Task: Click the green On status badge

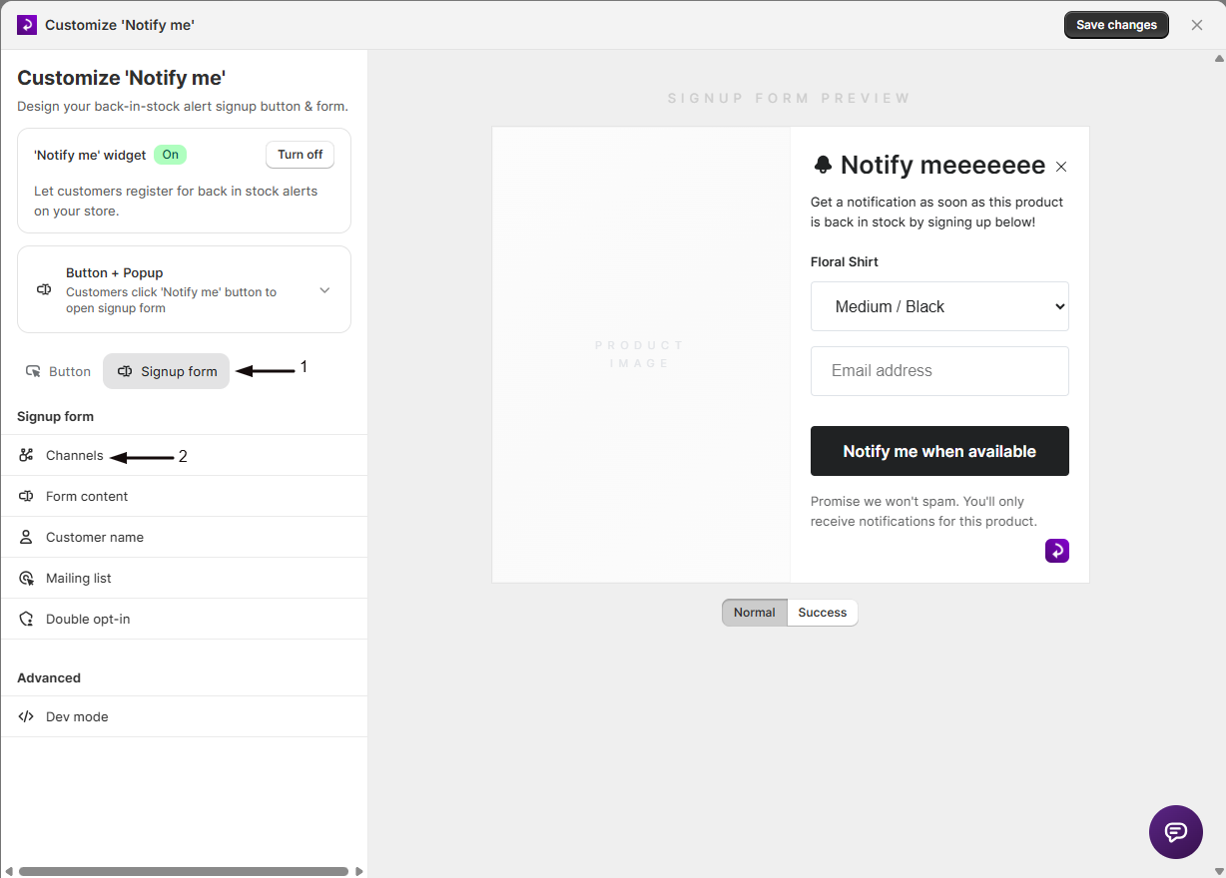Action: tap(171, 155)
